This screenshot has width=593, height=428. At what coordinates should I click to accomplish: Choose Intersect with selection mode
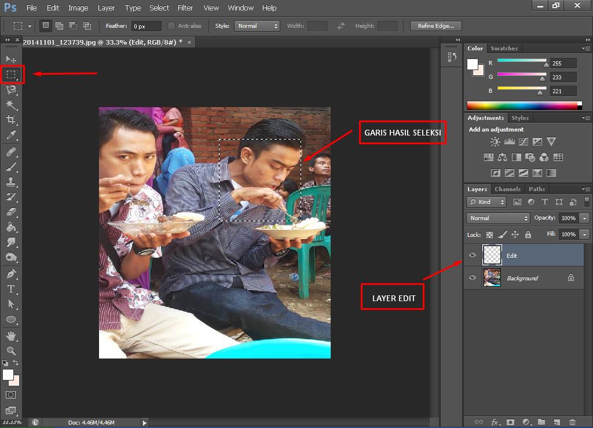(87, 25)
